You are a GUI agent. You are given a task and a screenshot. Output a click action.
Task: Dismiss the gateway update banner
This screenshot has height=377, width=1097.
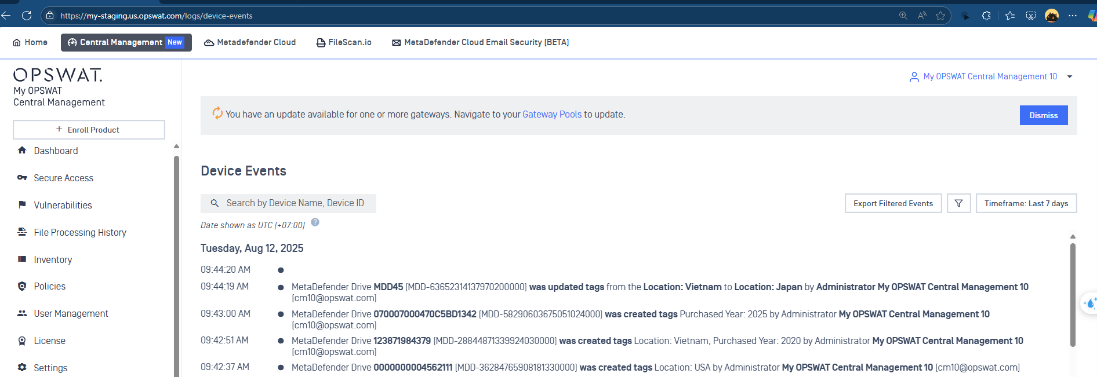point(1044,115)
